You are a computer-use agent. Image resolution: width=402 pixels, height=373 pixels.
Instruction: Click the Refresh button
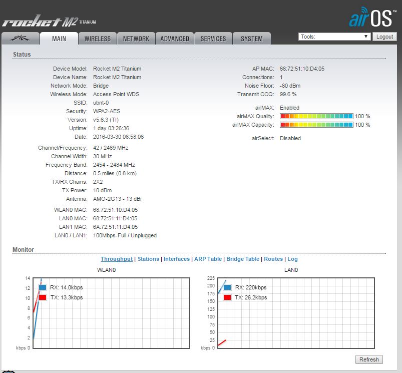pyautogui.click(x=369, y=359)
